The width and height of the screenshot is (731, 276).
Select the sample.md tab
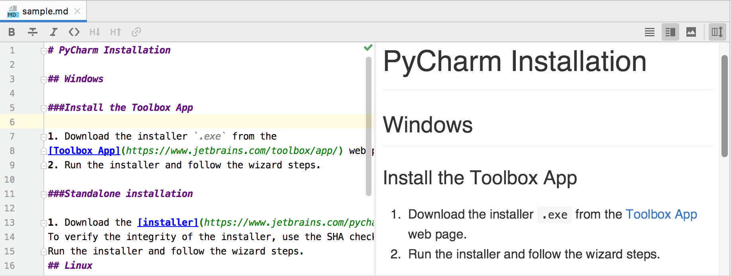point(43,11)
